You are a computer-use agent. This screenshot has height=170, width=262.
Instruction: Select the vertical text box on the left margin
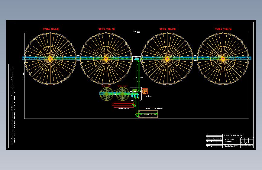pos(12,106)
